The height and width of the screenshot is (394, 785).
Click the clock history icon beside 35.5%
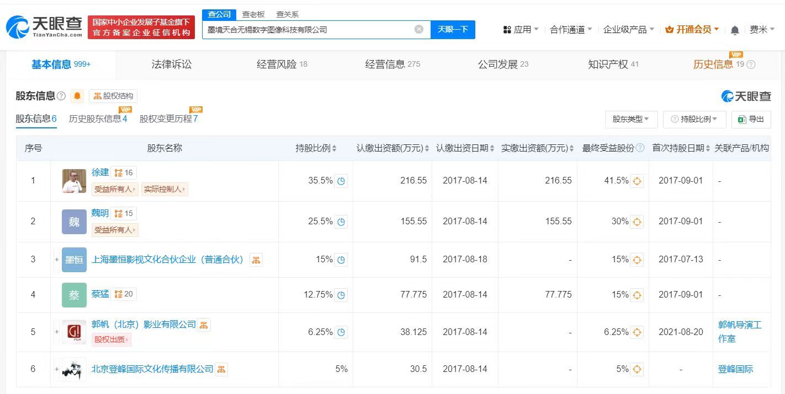point(342,181)
